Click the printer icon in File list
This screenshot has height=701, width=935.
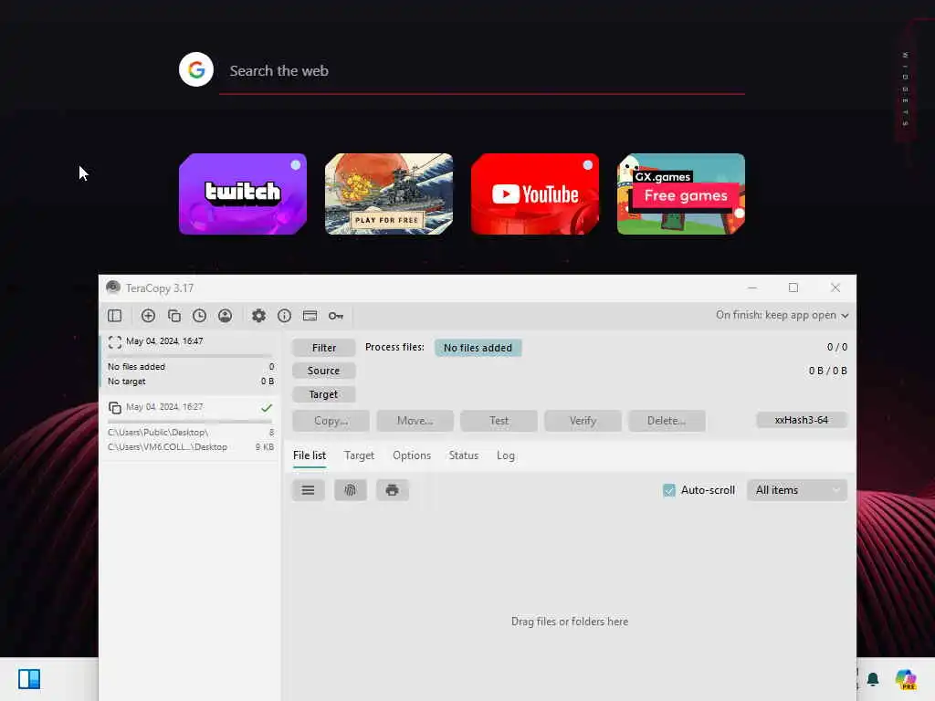click(x=392, y=490)
